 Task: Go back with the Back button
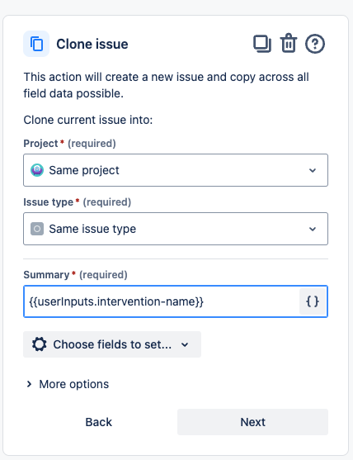[99, 422]
